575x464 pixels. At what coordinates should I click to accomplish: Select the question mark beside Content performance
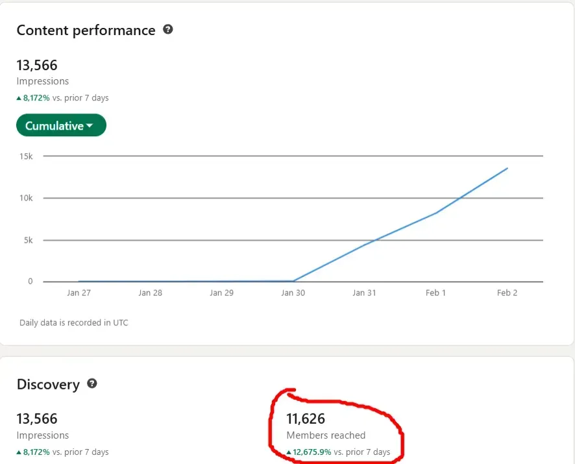[167, 29]
